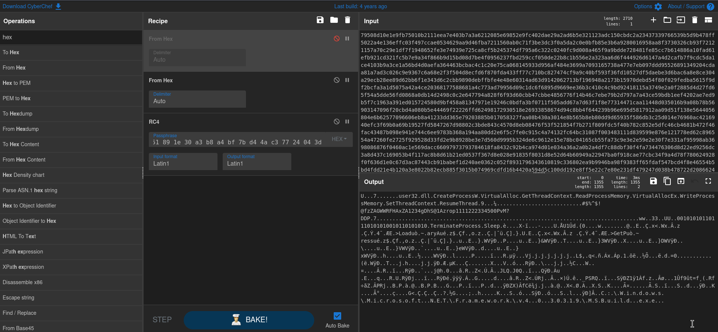
Task: Select the To Hexdump operation
Action: (71, 114)
